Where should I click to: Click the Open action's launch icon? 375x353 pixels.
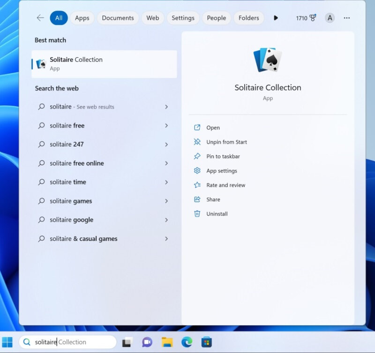(197, 127)
